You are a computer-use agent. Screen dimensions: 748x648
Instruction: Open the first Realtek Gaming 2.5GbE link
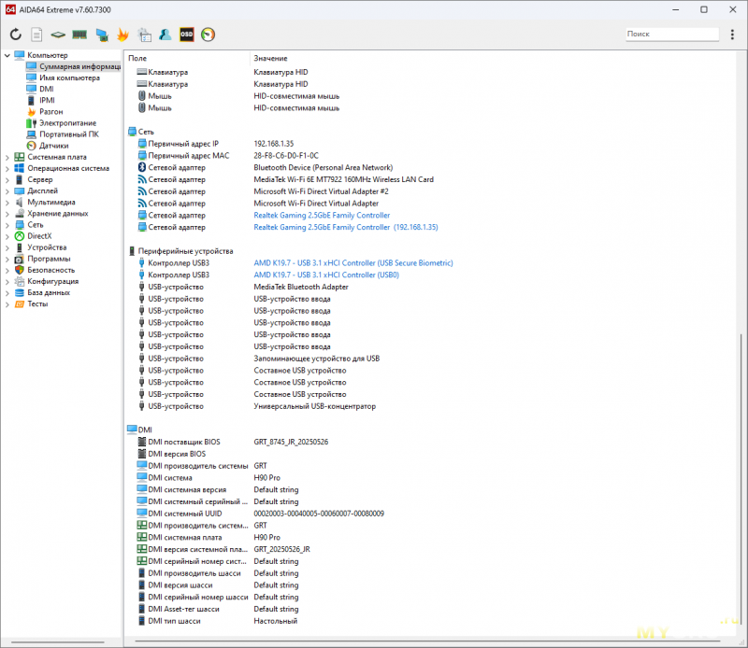pyautogui.click(x=322, y=216)
